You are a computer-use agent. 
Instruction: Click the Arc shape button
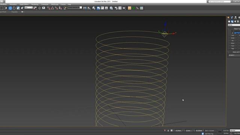coord(232,41)
